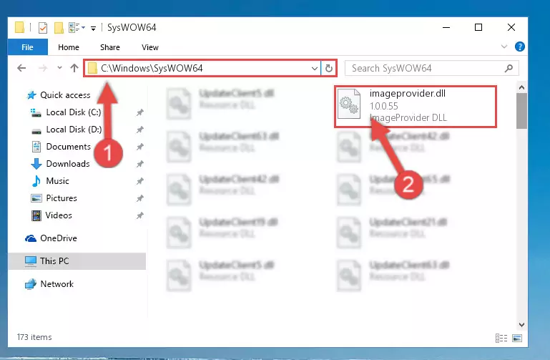Viewport: 550px width, 360px height.
Task: Click the pin icon beside Local Disk (D:)
Action: [139, 130]
